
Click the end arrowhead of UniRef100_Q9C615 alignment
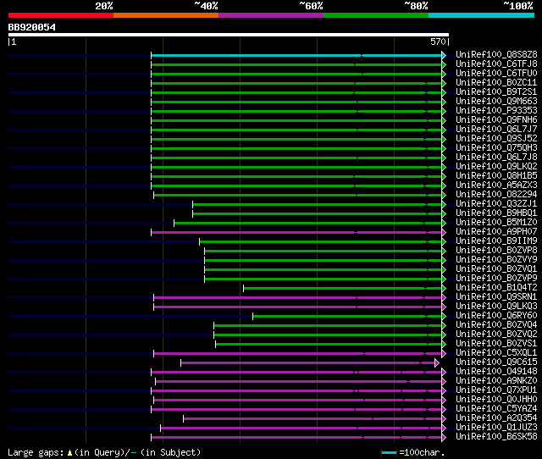[x=437, y=363]
